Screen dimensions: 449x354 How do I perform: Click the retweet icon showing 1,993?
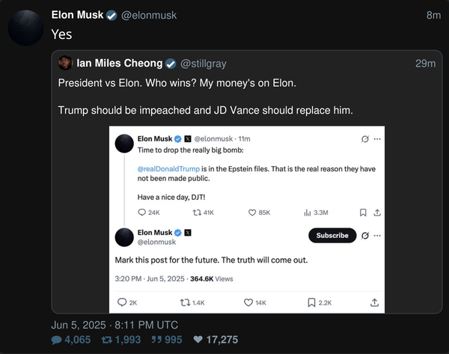click(x=107, y=340)
